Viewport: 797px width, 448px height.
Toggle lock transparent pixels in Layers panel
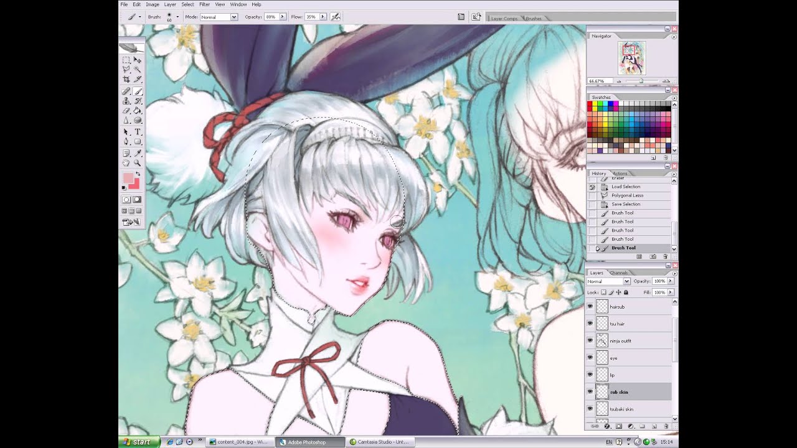603,292
